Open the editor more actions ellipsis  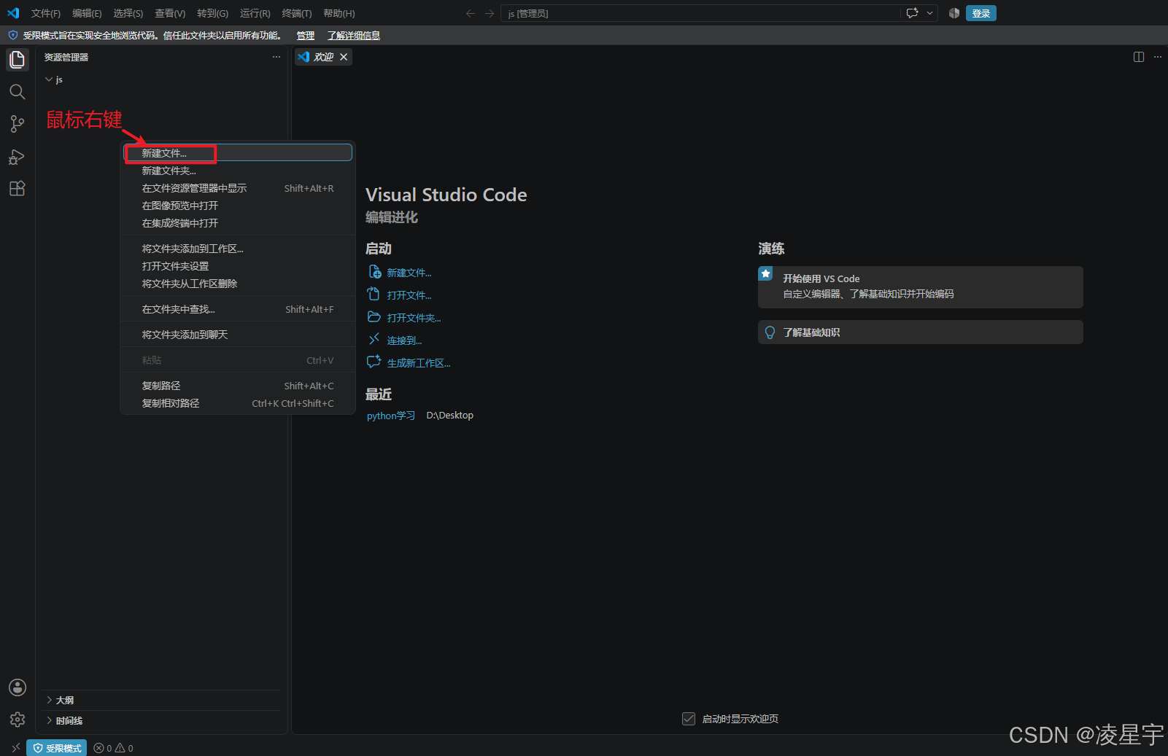1158,57
